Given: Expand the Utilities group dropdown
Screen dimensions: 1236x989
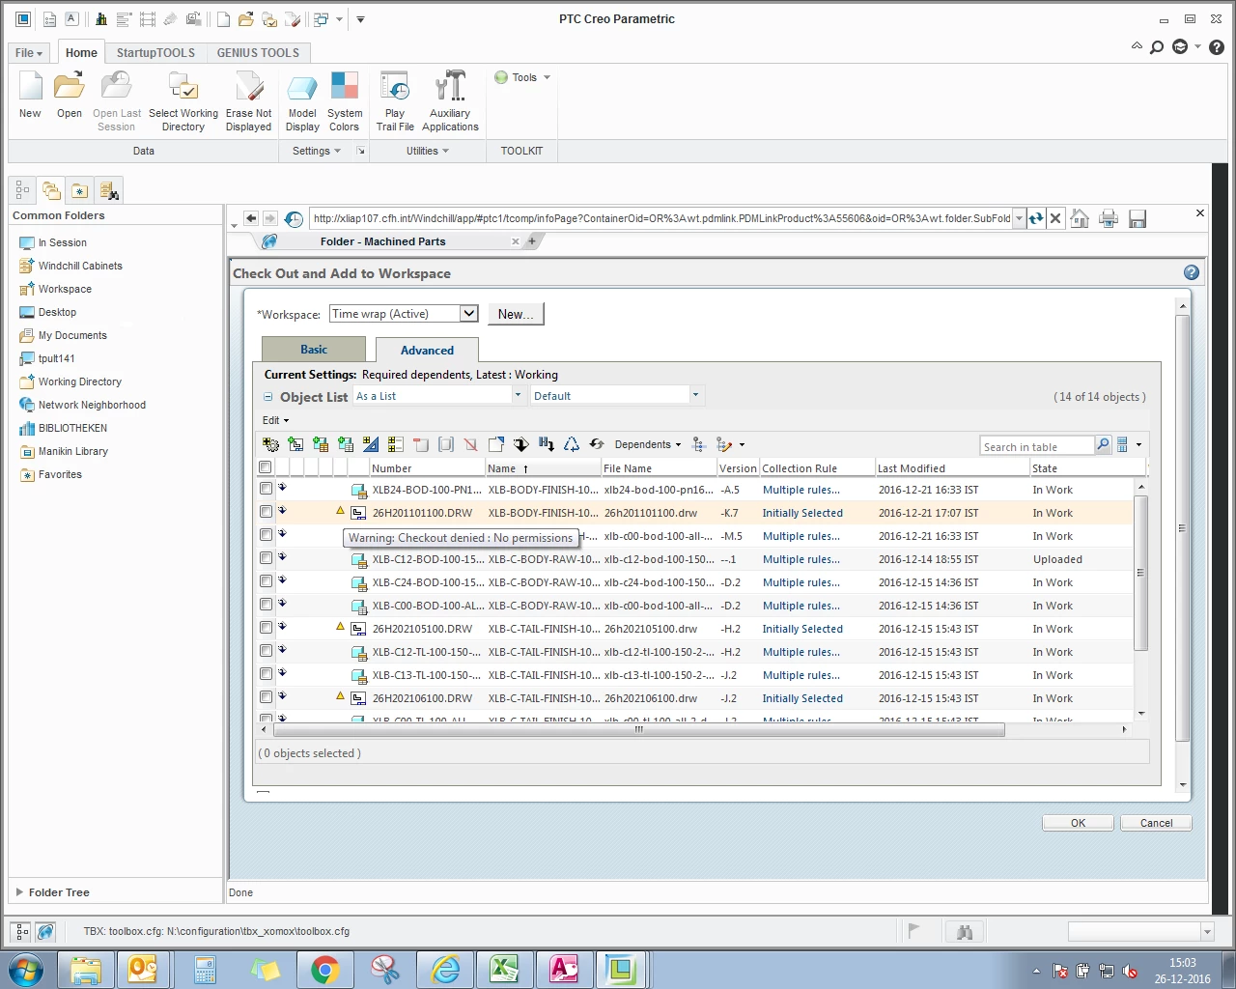Looking at the screenshot, I should (x=428, y=151).
